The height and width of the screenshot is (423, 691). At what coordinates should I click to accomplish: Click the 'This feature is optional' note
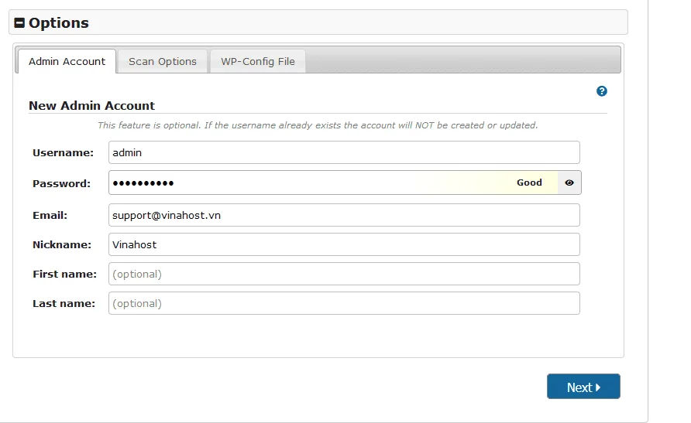[318, 125]
